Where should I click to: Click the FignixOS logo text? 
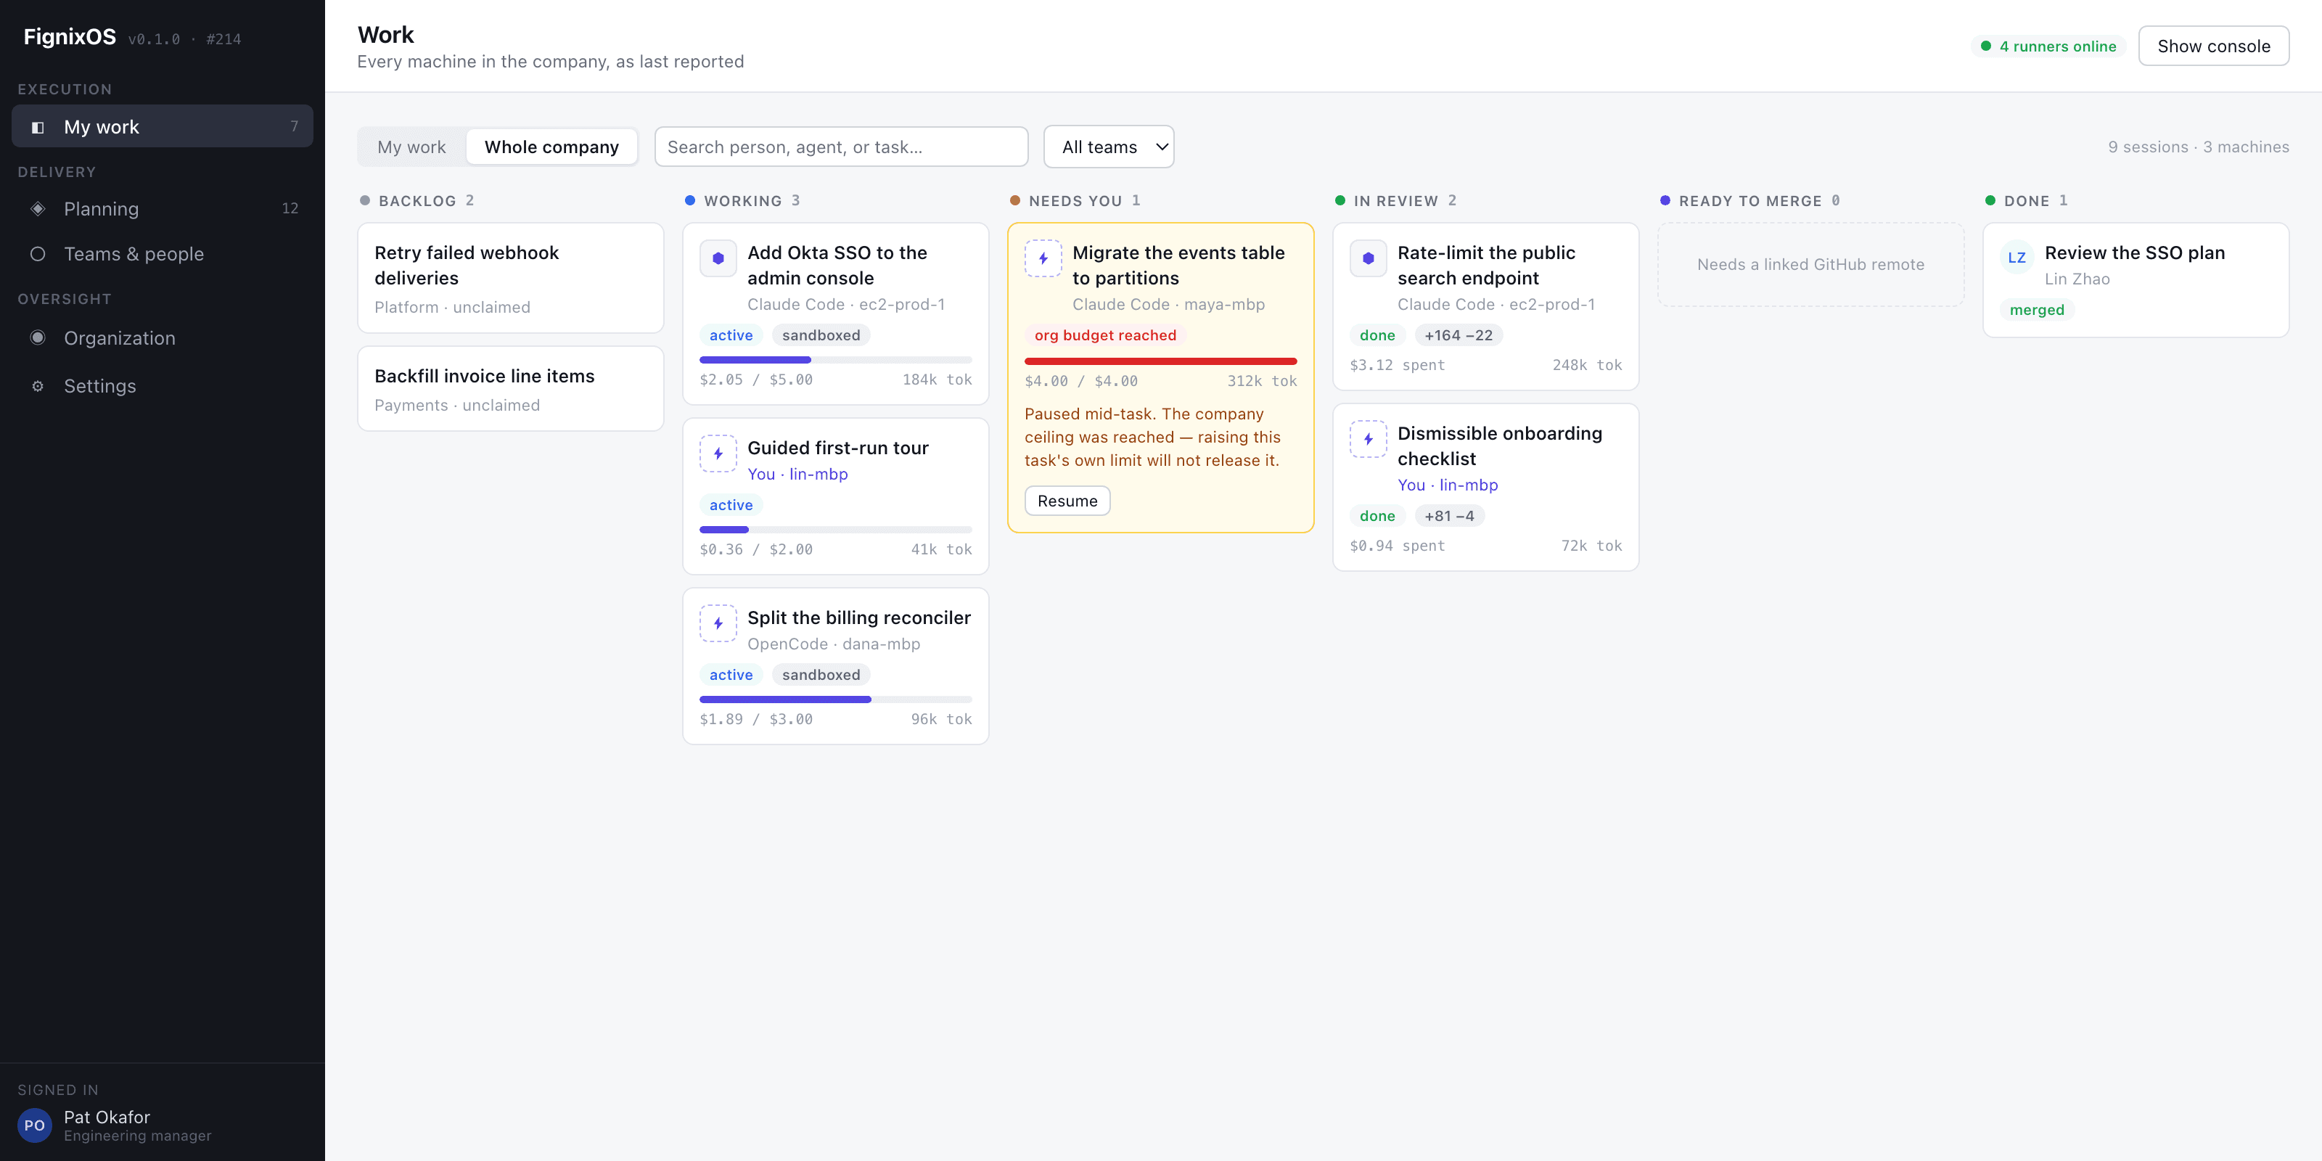[x=70, y=37]
